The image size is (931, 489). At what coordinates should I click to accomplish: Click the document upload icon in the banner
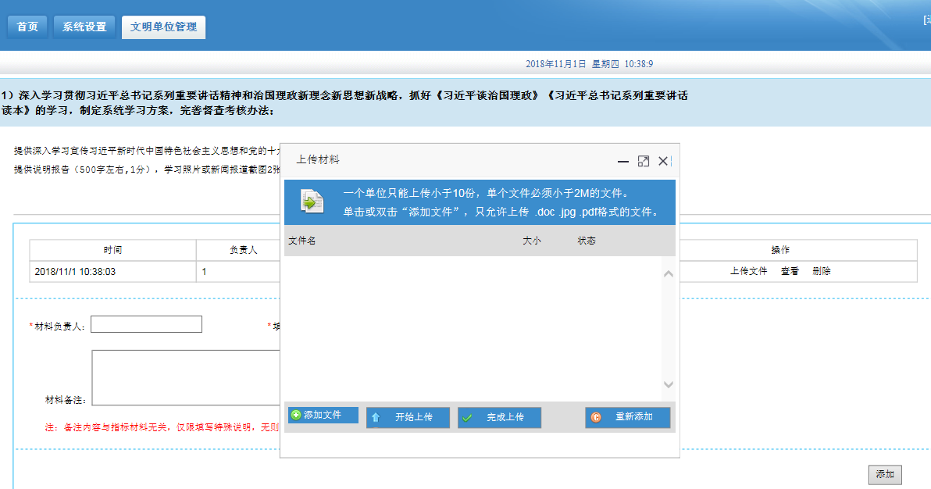pos(312,202)
